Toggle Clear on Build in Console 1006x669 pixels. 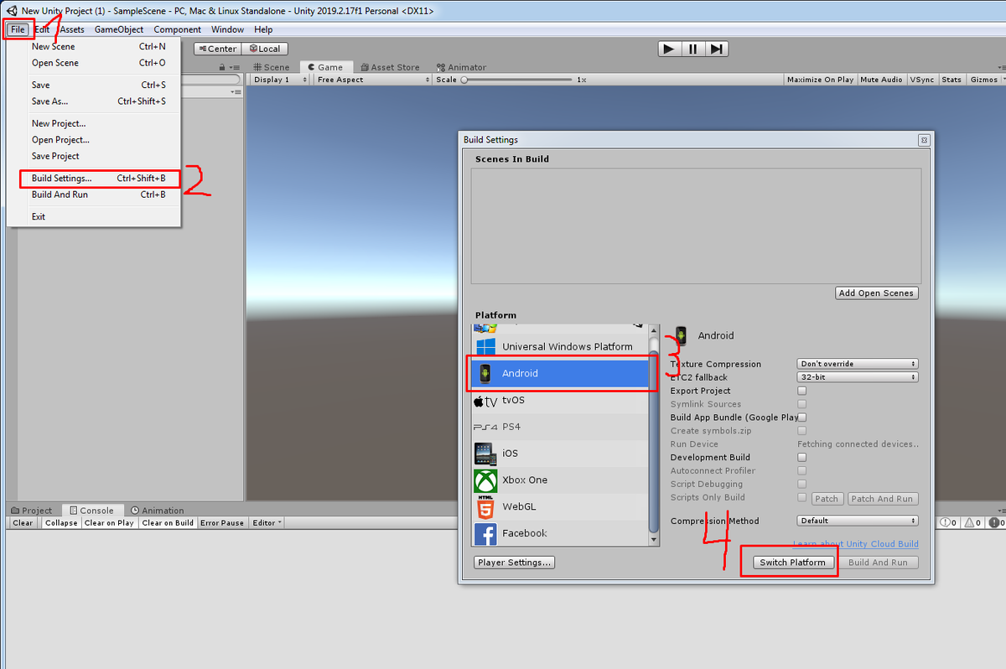(x=168, y=523)
